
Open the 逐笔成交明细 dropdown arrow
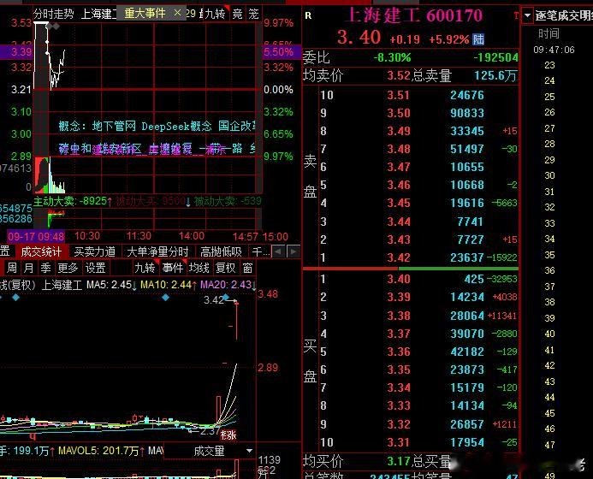pos(527,15)
